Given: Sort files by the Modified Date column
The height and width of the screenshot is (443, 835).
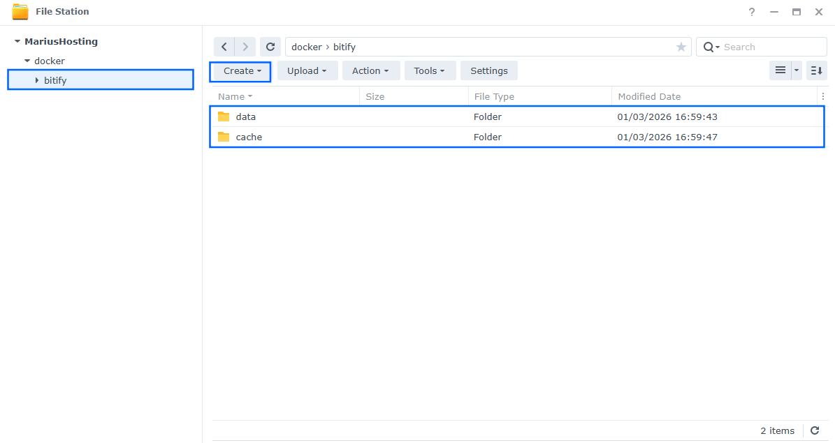Looking at the screenshot, I should 649,96.
